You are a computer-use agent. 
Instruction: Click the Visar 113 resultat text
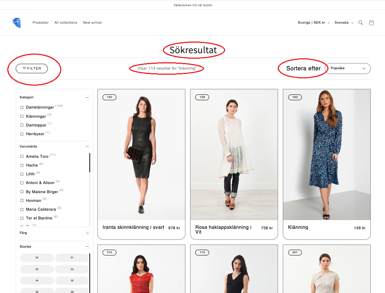coord(167,69)
